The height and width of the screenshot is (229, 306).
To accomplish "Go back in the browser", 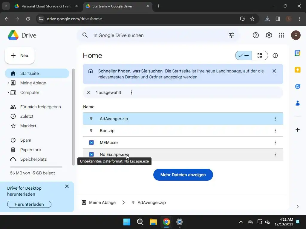I will tap(7, 19).
